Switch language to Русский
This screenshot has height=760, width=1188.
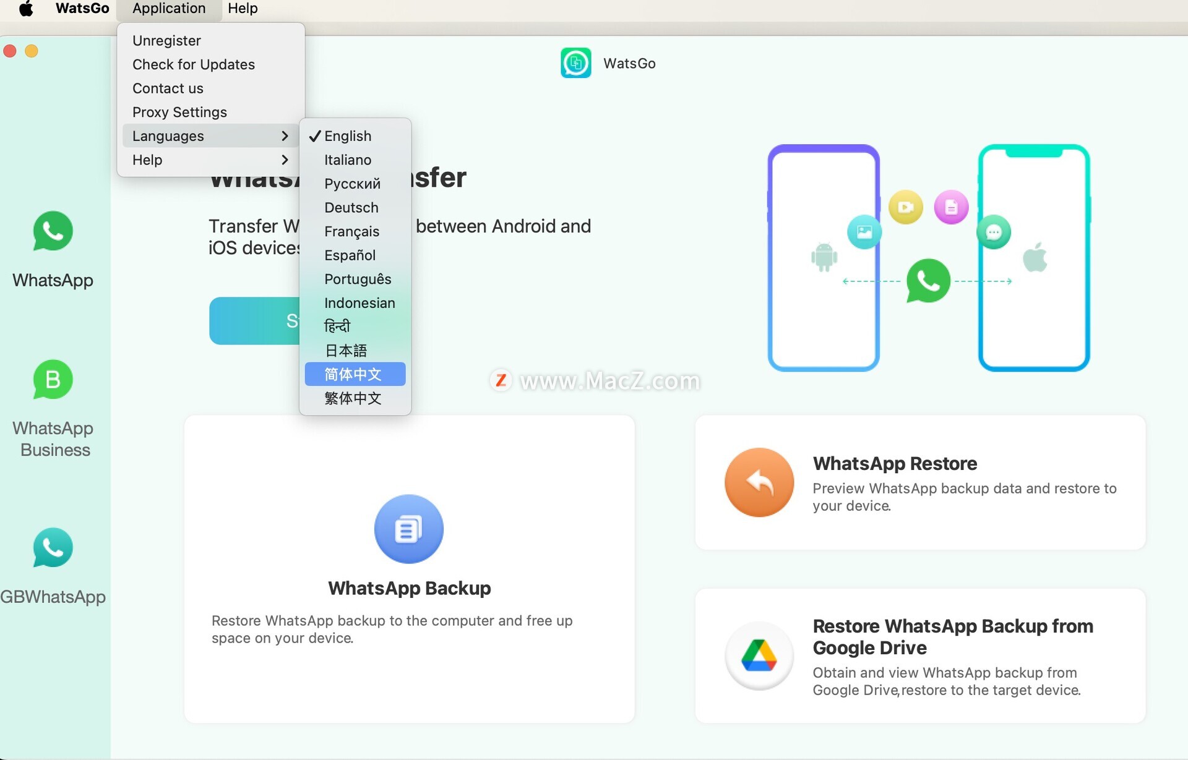[x=355, y=184]
